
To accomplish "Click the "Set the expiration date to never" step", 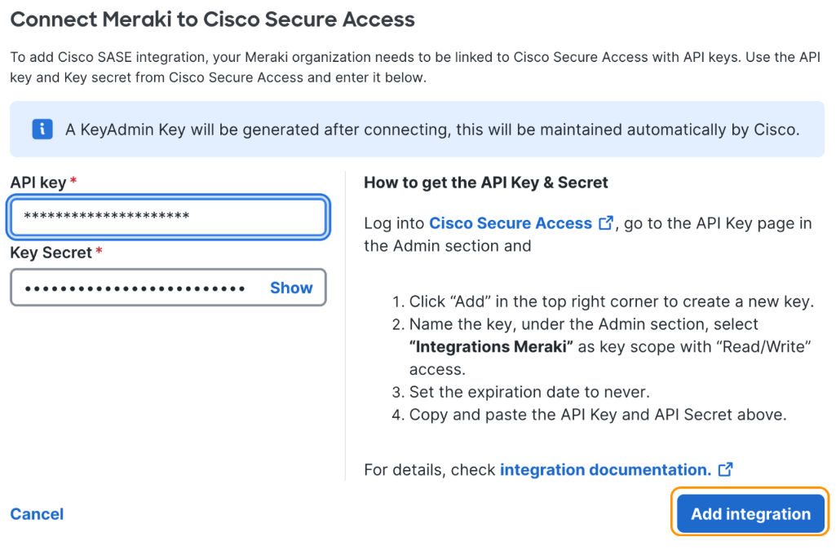I will point(529,392).
